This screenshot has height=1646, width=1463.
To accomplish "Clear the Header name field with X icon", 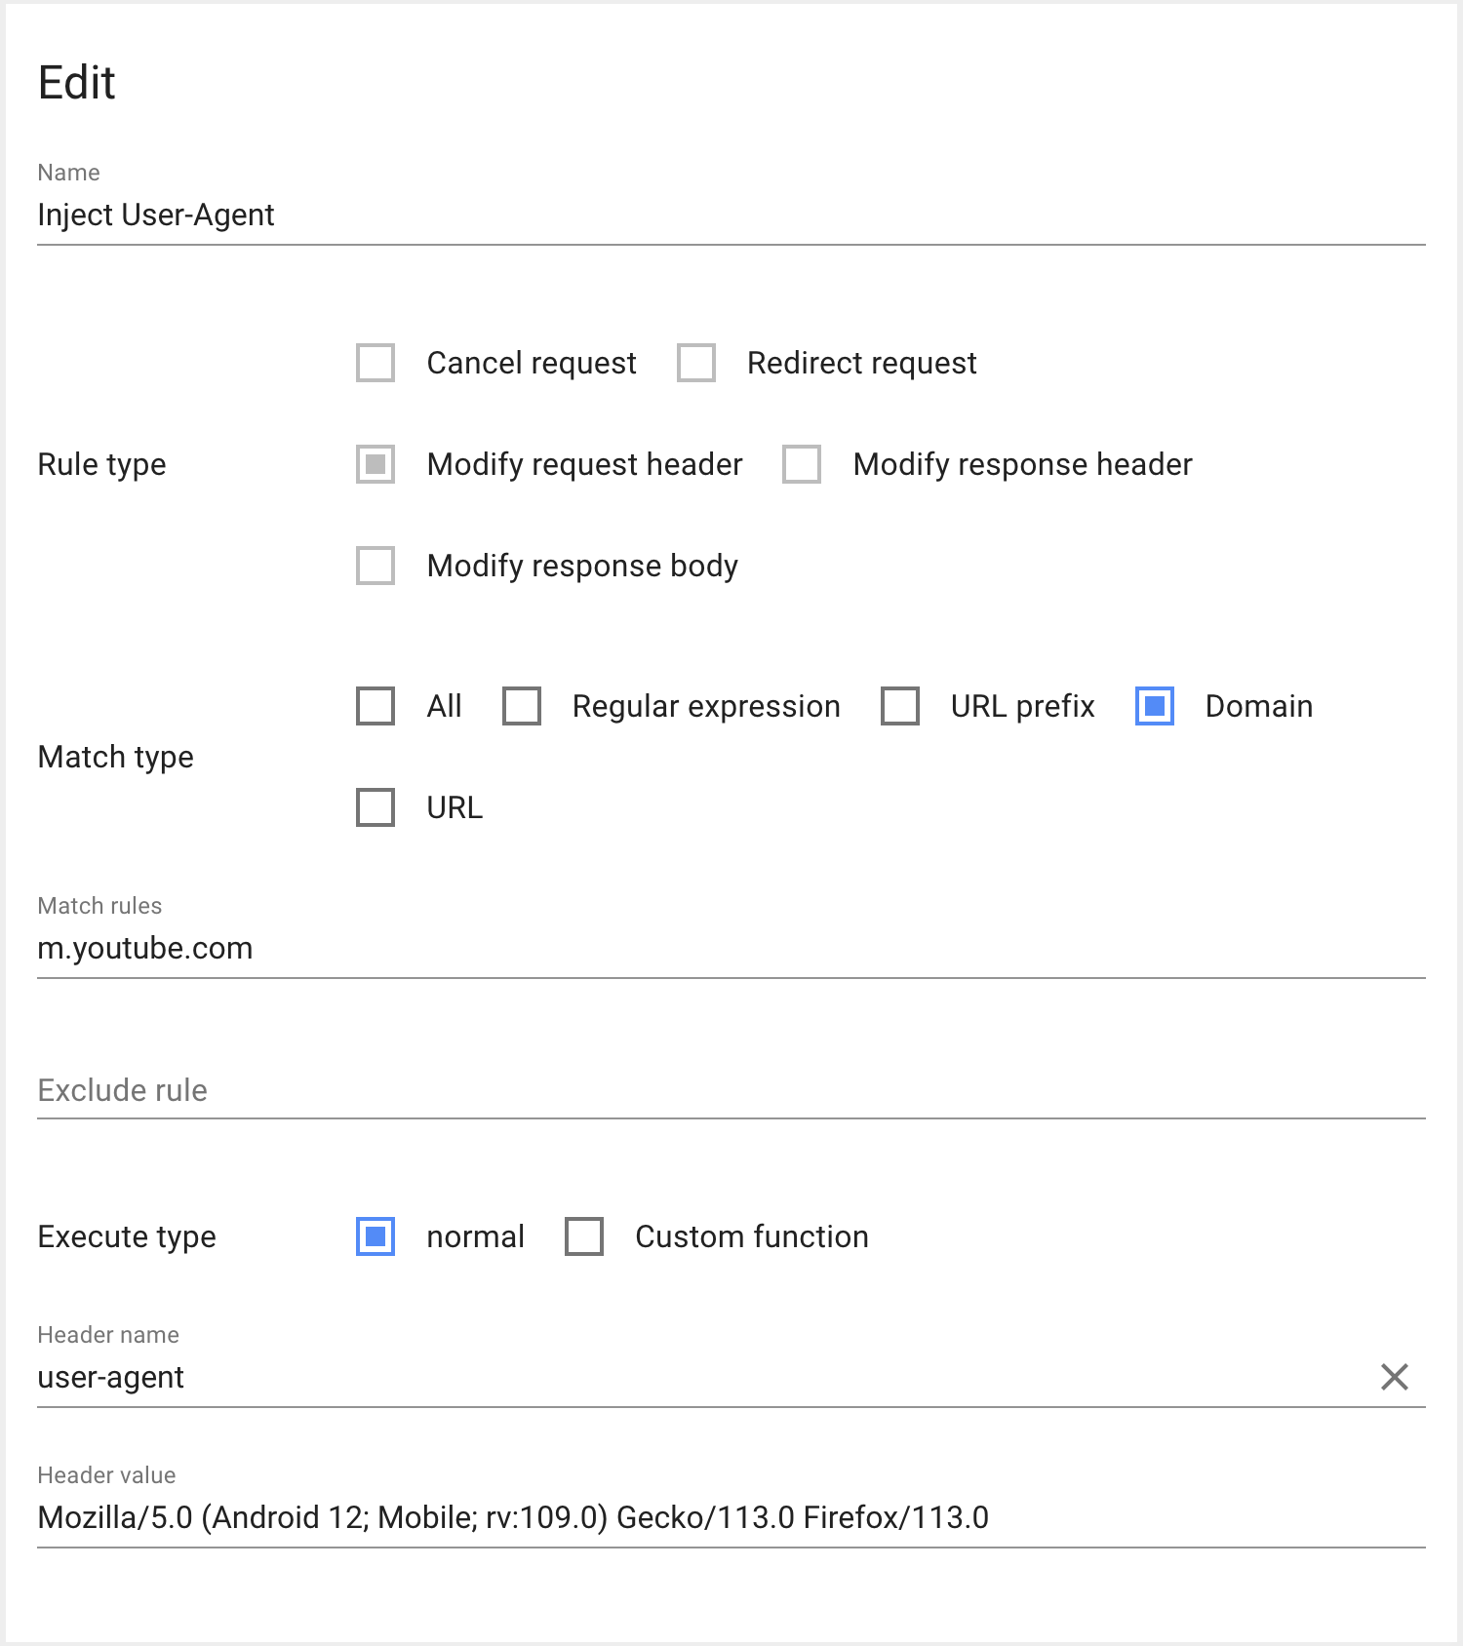I will tap(1394, 1377).
